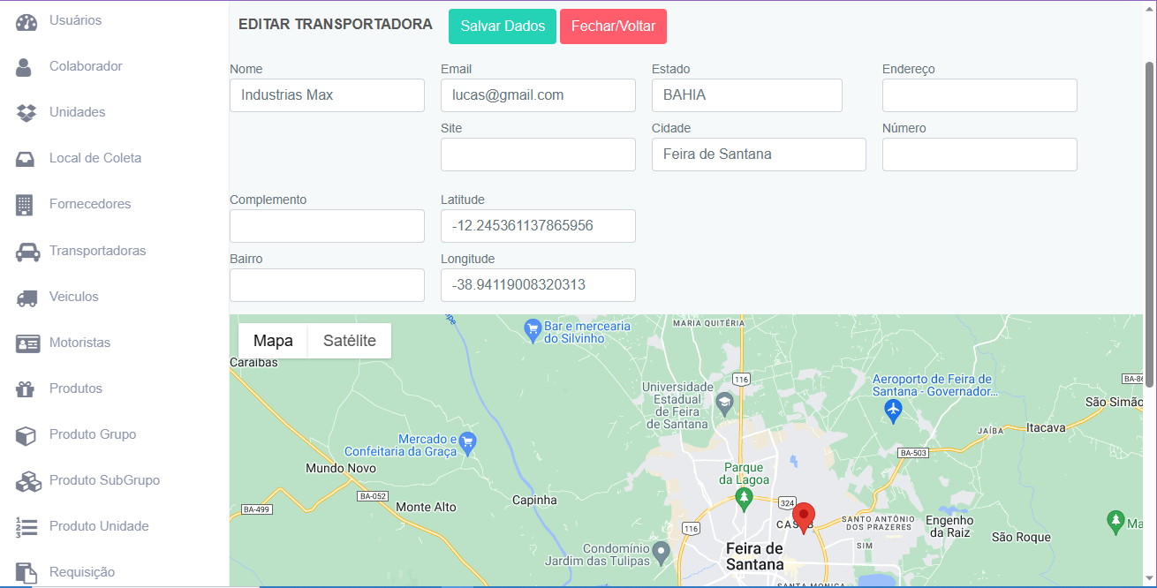
Task: Click the Fechar/Voltar button
Action: point(613,26)
